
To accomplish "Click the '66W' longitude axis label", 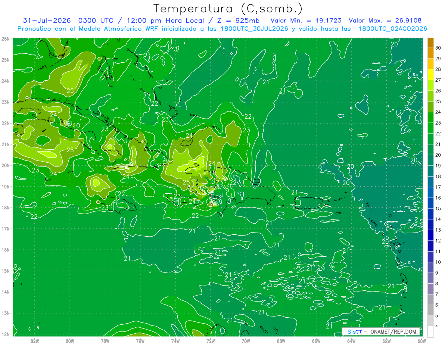I will [x=316, y=341].
